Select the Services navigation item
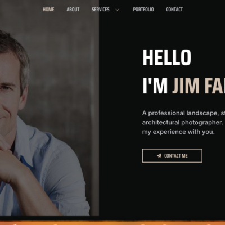The width and height of the screenshot is (225, 225). [101, 10]
